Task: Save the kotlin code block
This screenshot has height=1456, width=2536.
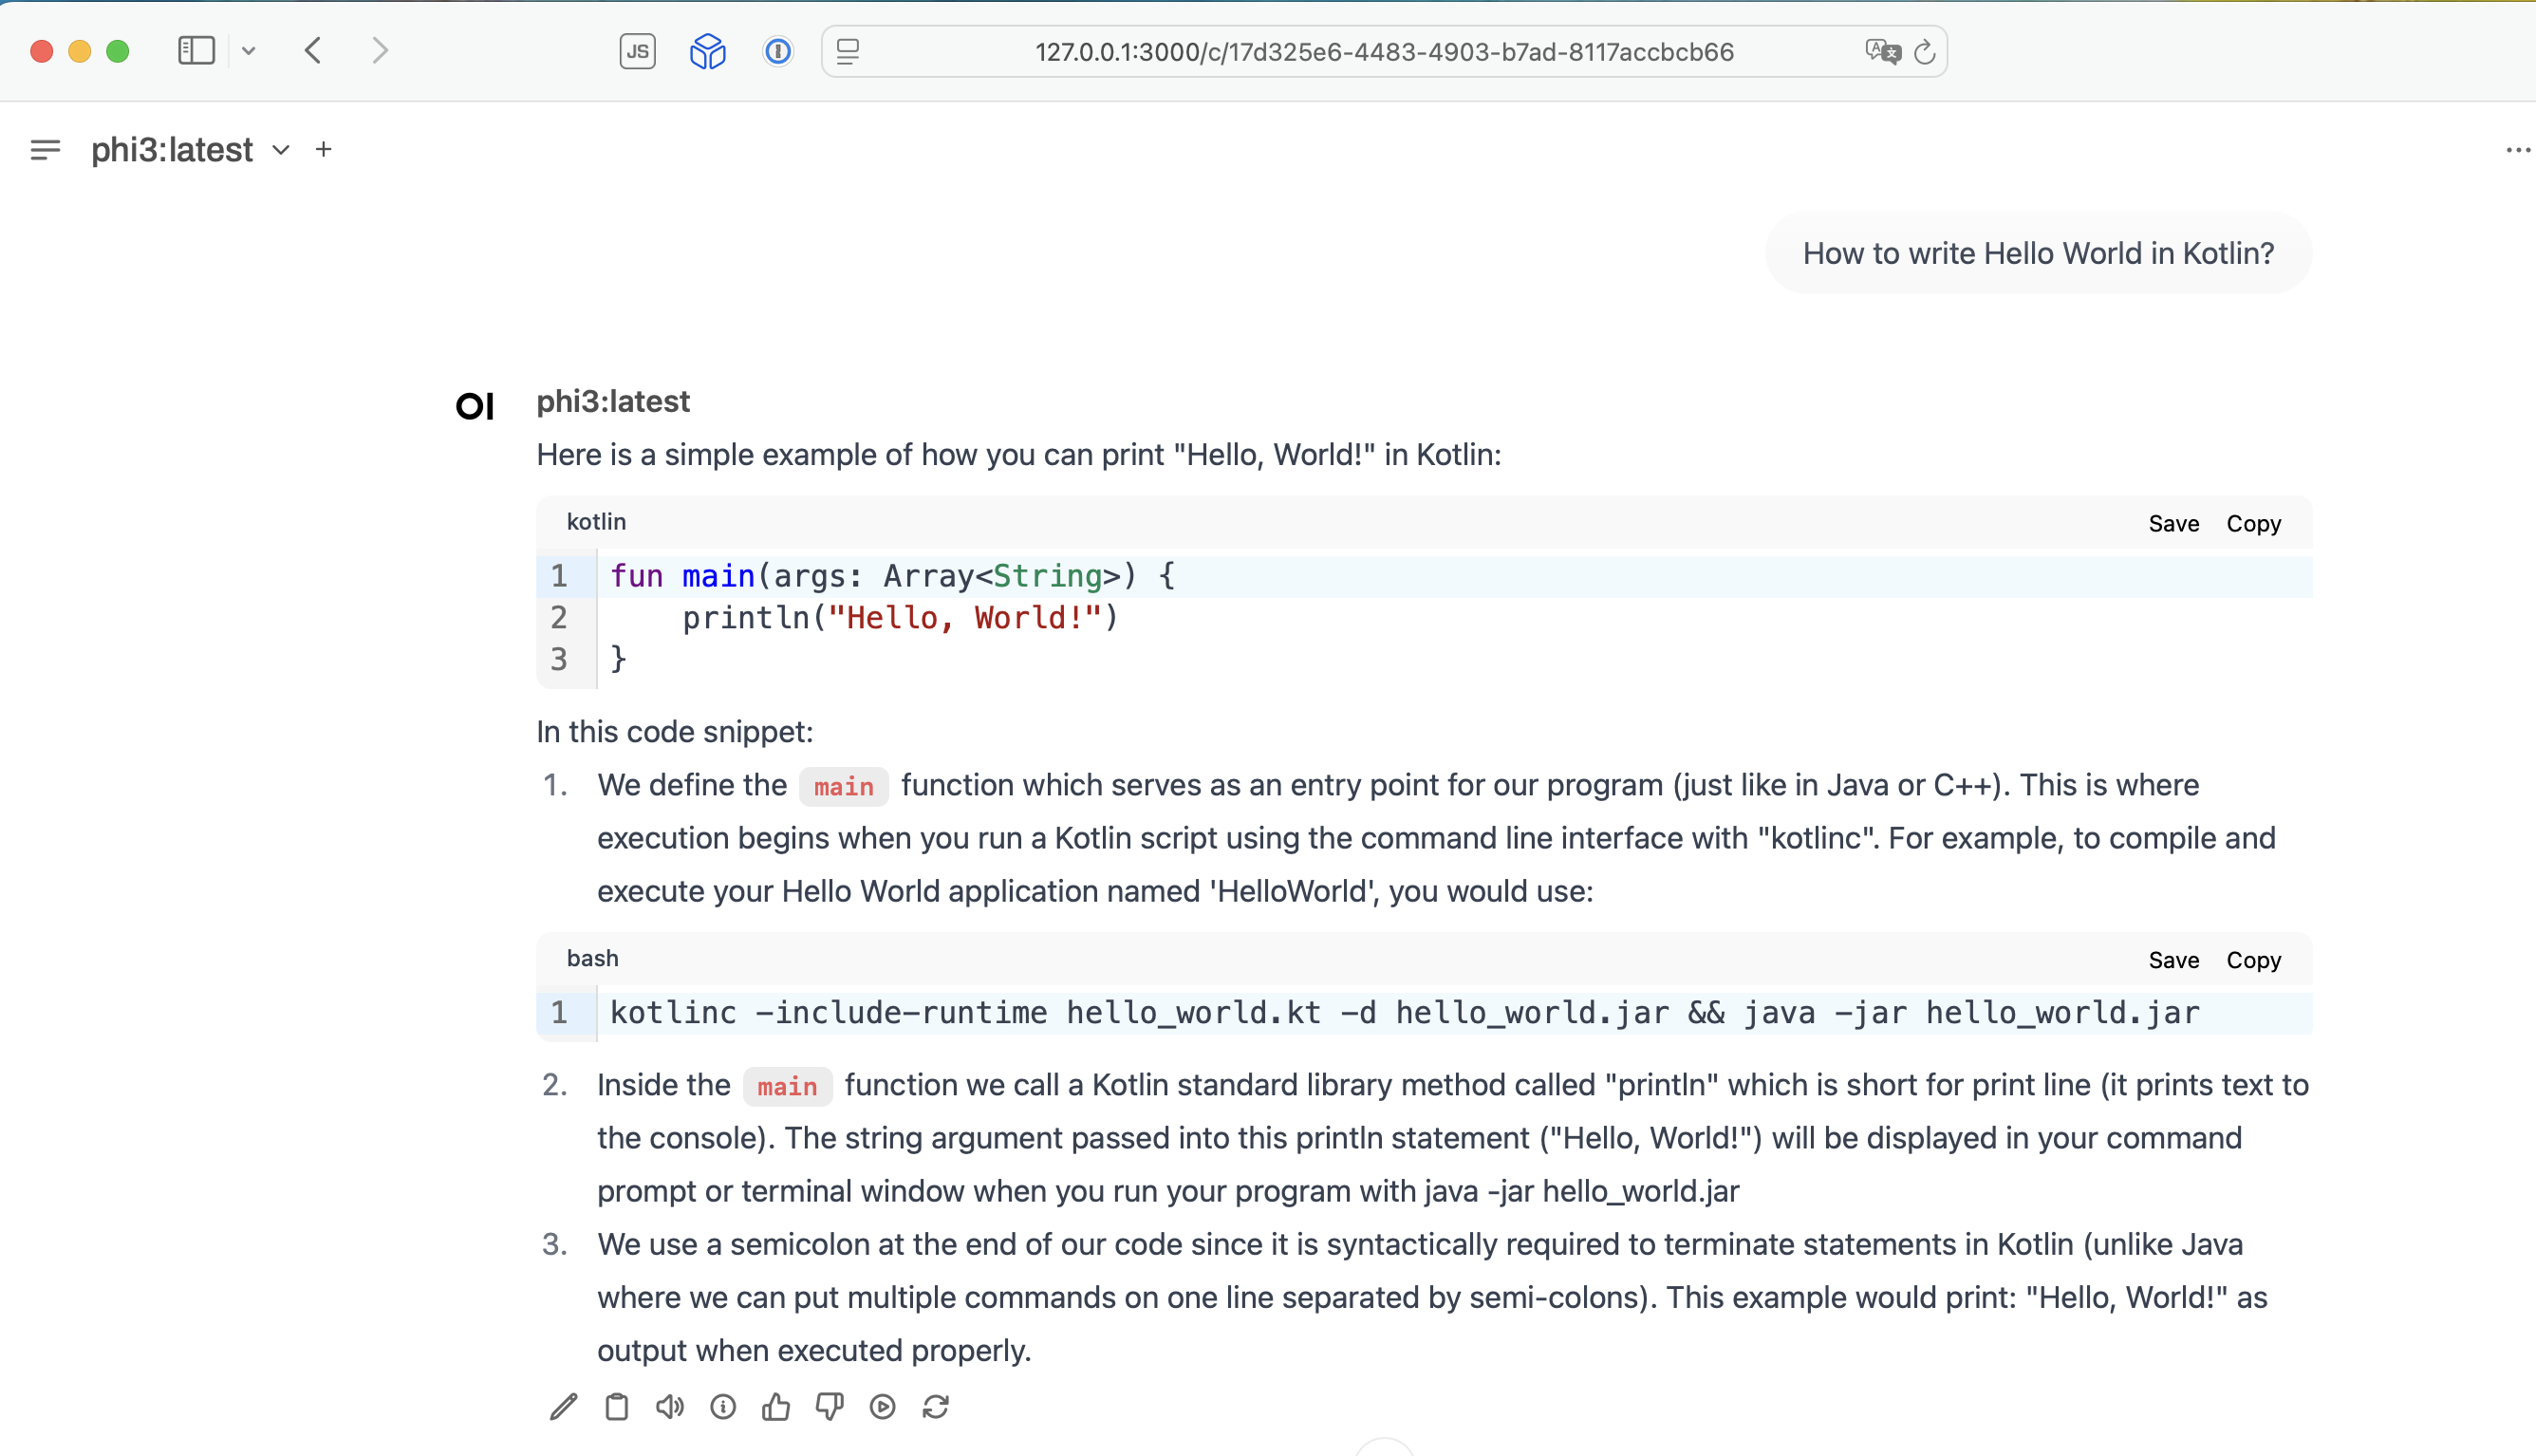Action: coord(2173,523)
